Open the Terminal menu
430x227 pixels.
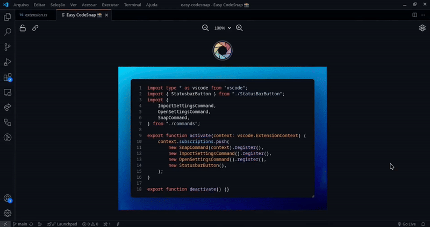click(132, 5)
